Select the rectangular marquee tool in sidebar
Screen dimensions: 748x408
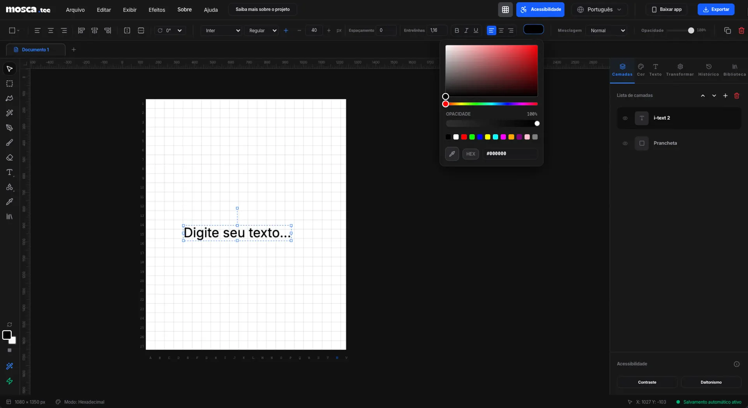[x=9, y=83]
